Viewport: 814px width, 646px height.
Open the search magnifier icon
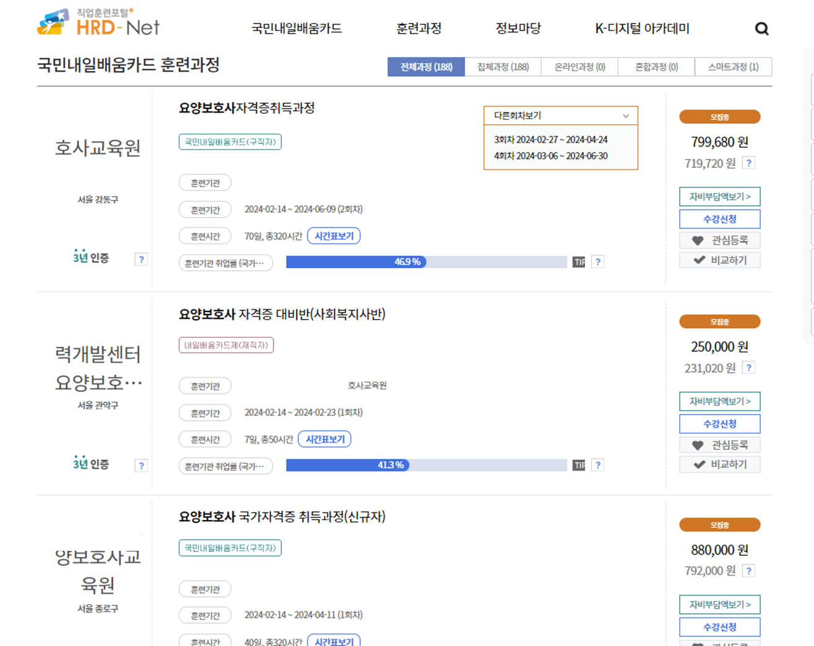tap(761, 28)
